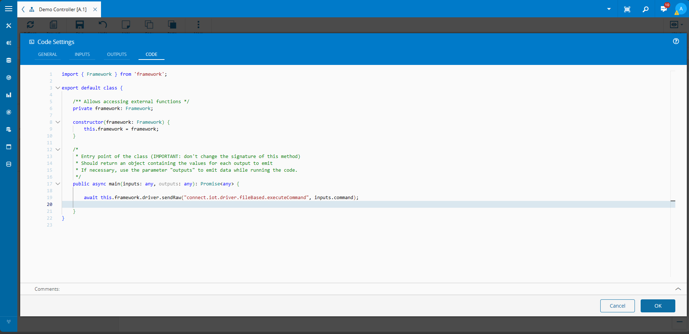
Task: Click the Save floppy disk icon
Action: (x=80, y=25)
